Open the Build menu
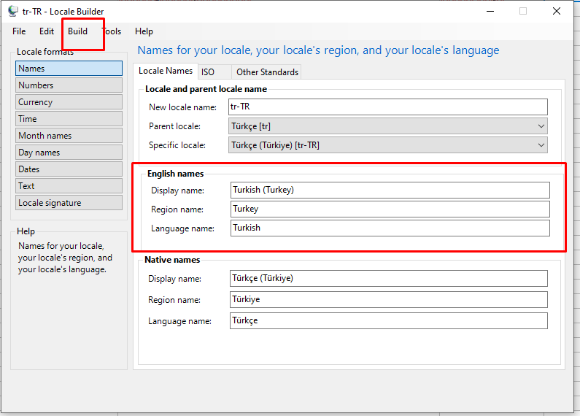Image resolution: width=580 pixels, height=416 pixels. pyautogui.click(x=77, y=31)
